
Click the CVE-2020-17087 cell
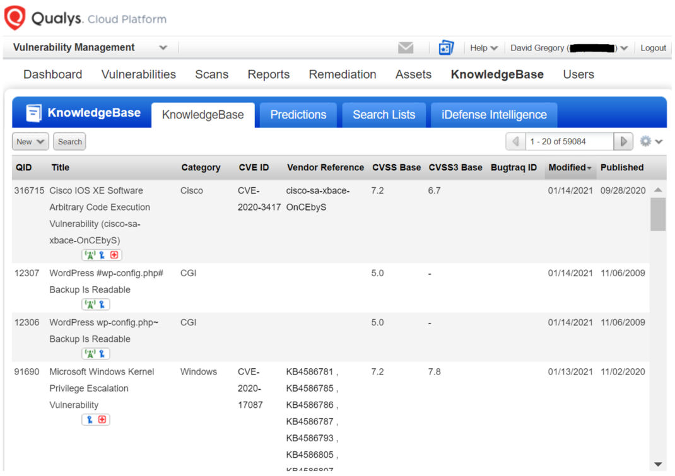(250, 388)
